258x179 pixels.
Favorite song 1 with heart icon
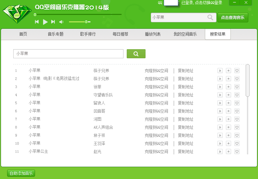point(237,71)
